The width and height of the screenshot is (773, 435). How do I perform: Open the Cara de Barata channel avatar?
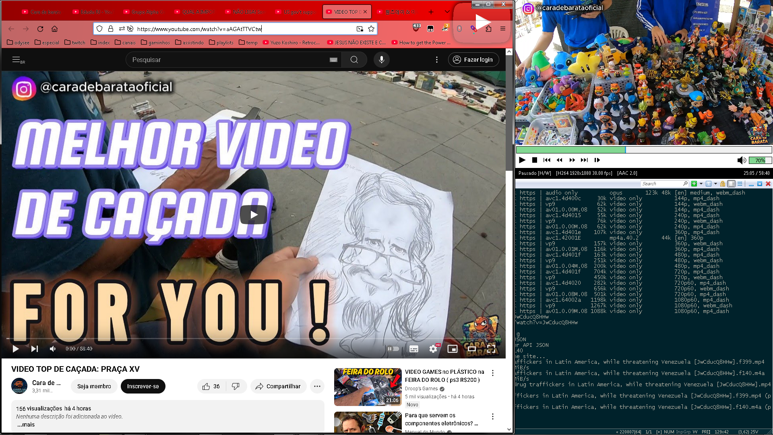point(19,386)
